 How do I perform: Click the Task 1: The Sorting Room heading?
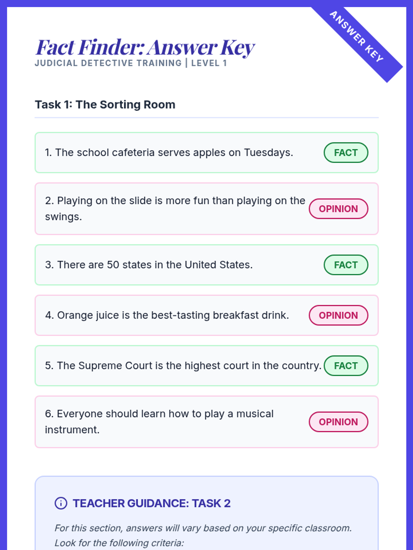click(x=105, y=104)
